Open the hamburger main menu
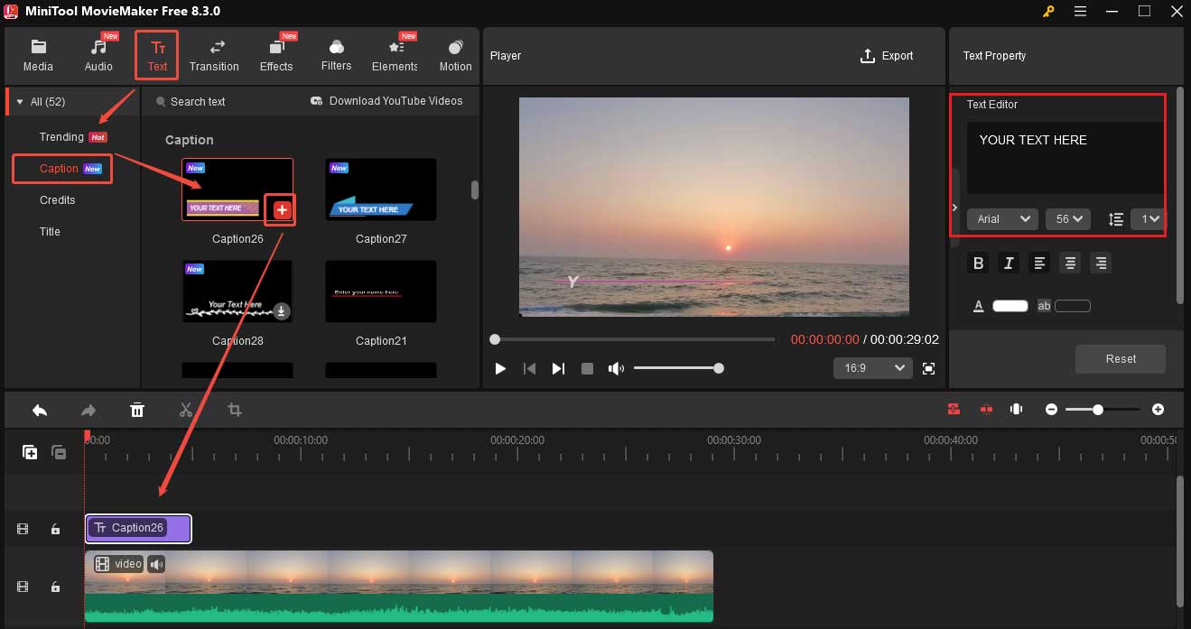This screenshot has width=1191, height=629. (x=1080, y=11)
